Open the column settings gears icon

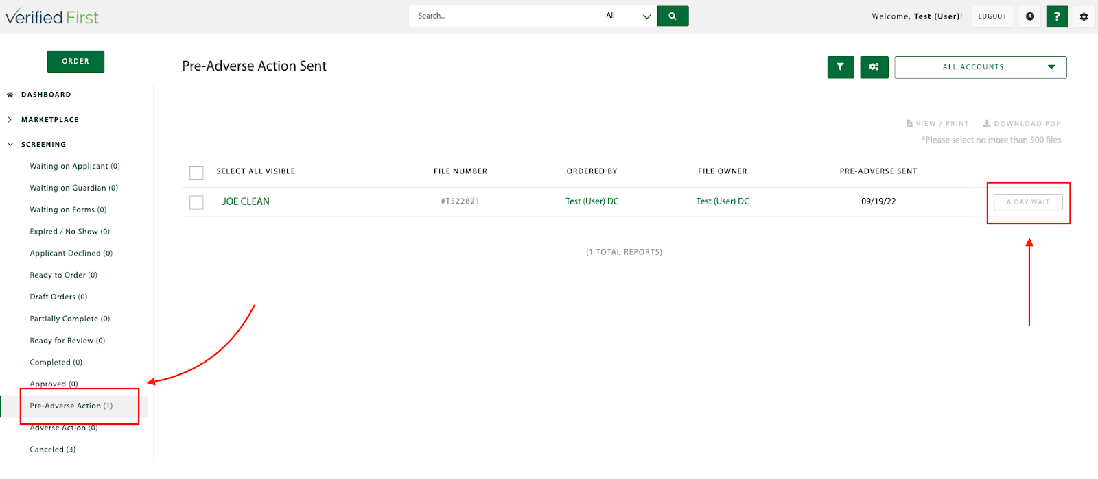click(874, 67)
